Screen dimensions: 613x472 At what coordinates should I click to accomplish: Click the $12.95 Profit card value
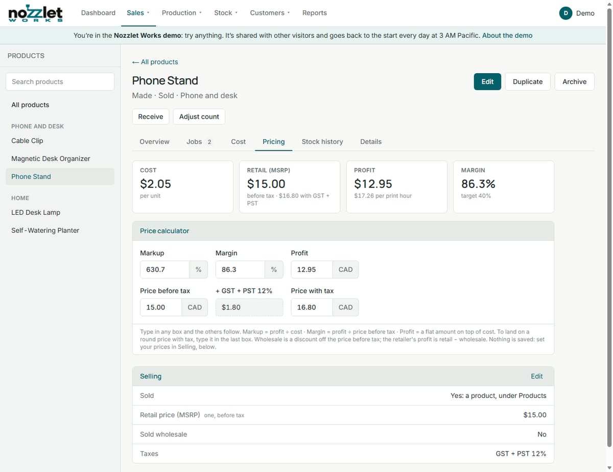[x=373, y=184]
